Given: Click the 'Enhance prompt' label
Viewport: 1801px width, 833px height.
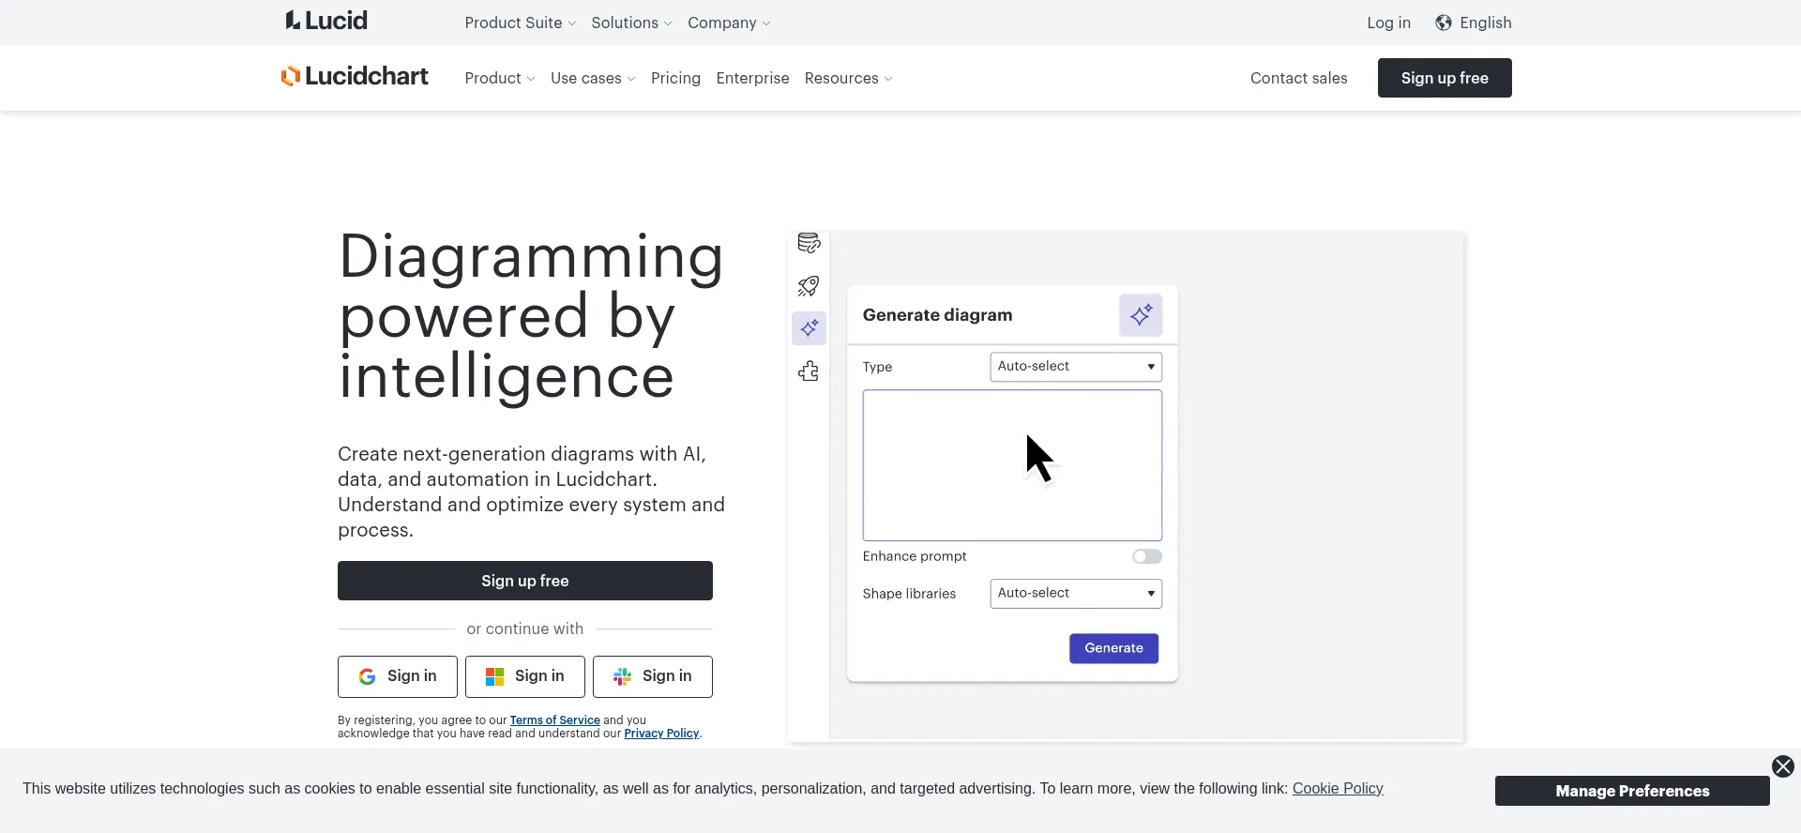Looking at the screenshot, I should tap(915, 556).
